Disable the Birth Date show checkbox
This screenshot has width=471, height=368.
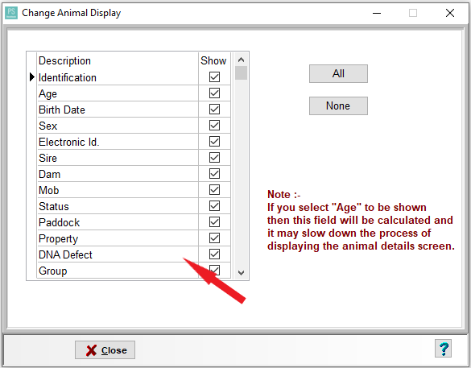point(214,109)
